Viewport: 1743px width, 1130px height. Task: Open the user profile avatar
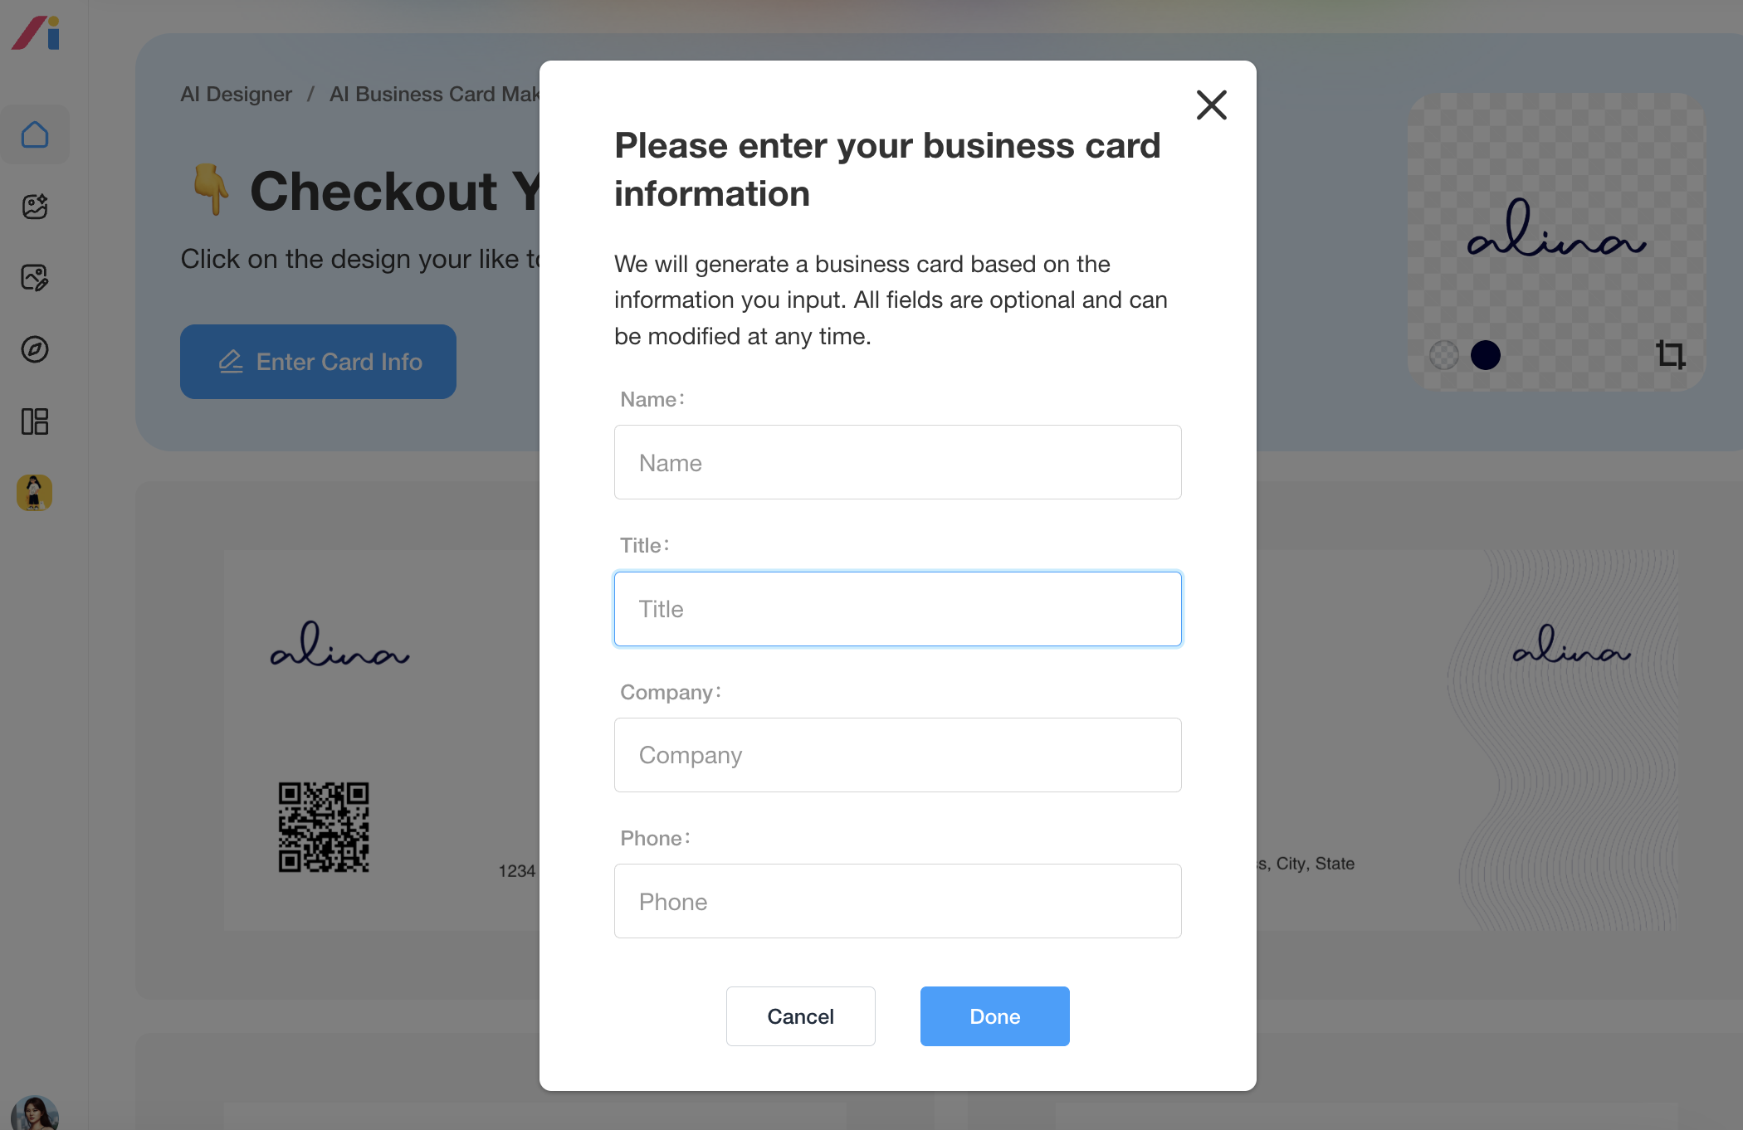[35, 1113]
